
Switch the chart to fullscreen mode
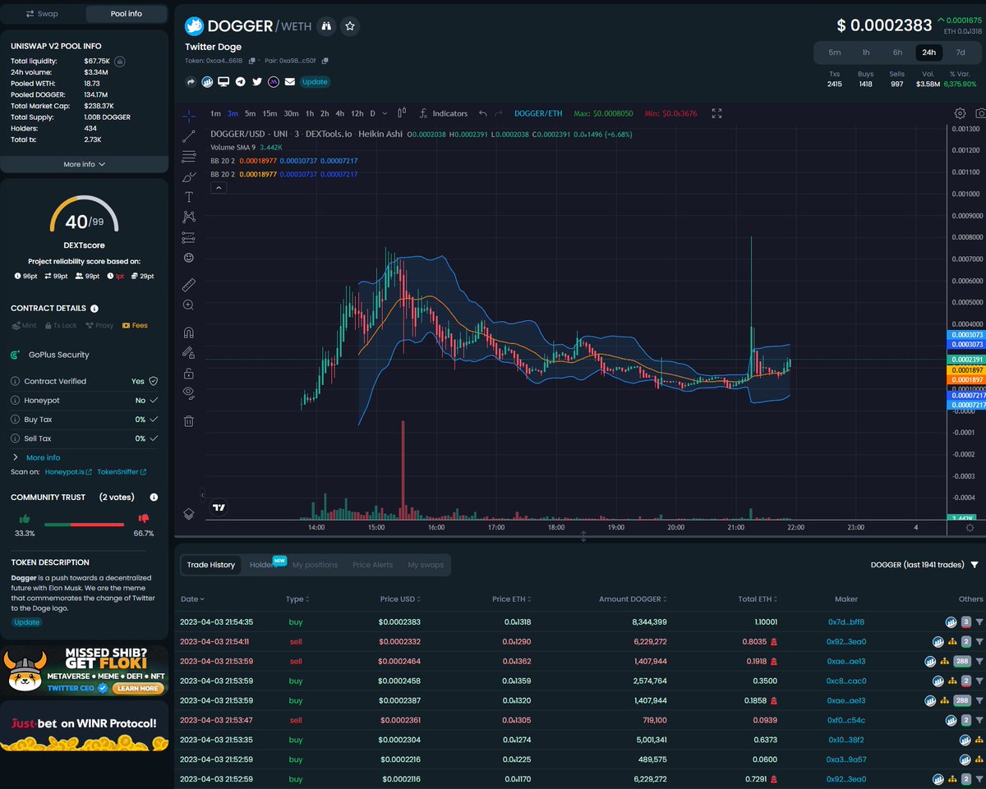(x=716, y=113)
